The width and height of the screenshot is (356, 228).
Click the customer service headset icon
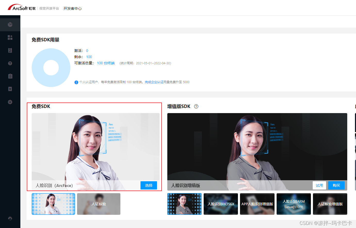click(x=10, y=218)
